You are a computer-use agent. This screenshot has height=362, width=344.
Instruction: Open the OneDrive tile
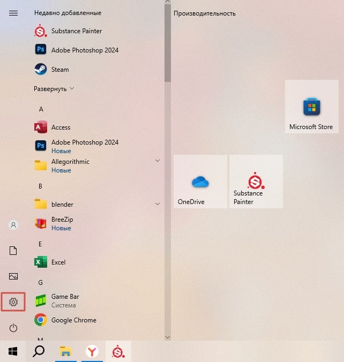200,182
